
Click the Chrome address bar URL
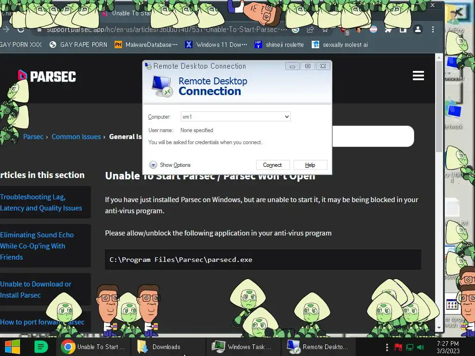[167, 30]
